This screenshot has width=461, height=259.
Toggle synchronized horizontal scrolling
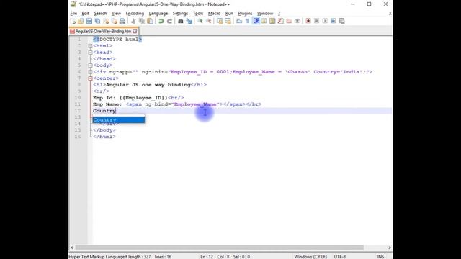pos(228,21)
